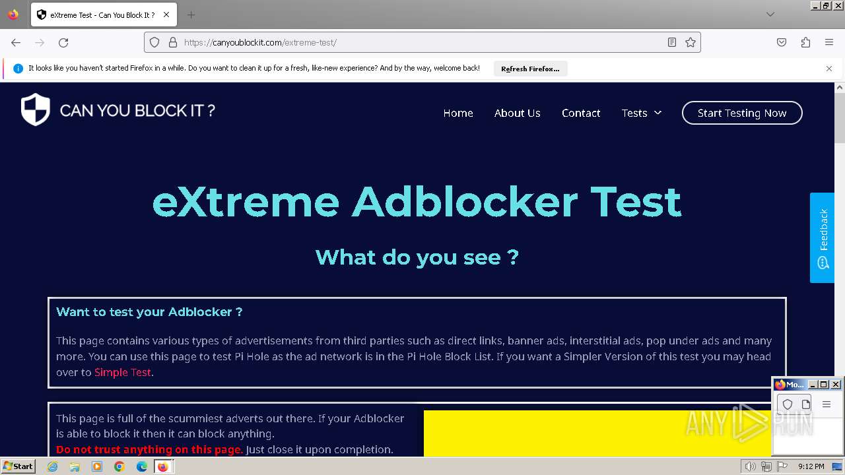Click the CAN YOU BLOCK IT ? site title
Image resolution: width=845 pixels, height=475 pixels.
coord(137,110)
